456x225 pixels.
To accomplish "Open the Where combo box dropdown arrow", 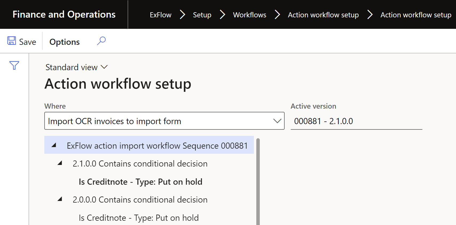I will coord(277,121).
